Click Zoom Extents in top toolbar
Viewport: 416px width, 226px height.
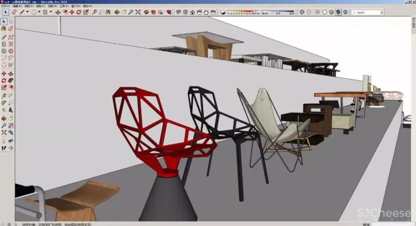(x=138, y=12)
